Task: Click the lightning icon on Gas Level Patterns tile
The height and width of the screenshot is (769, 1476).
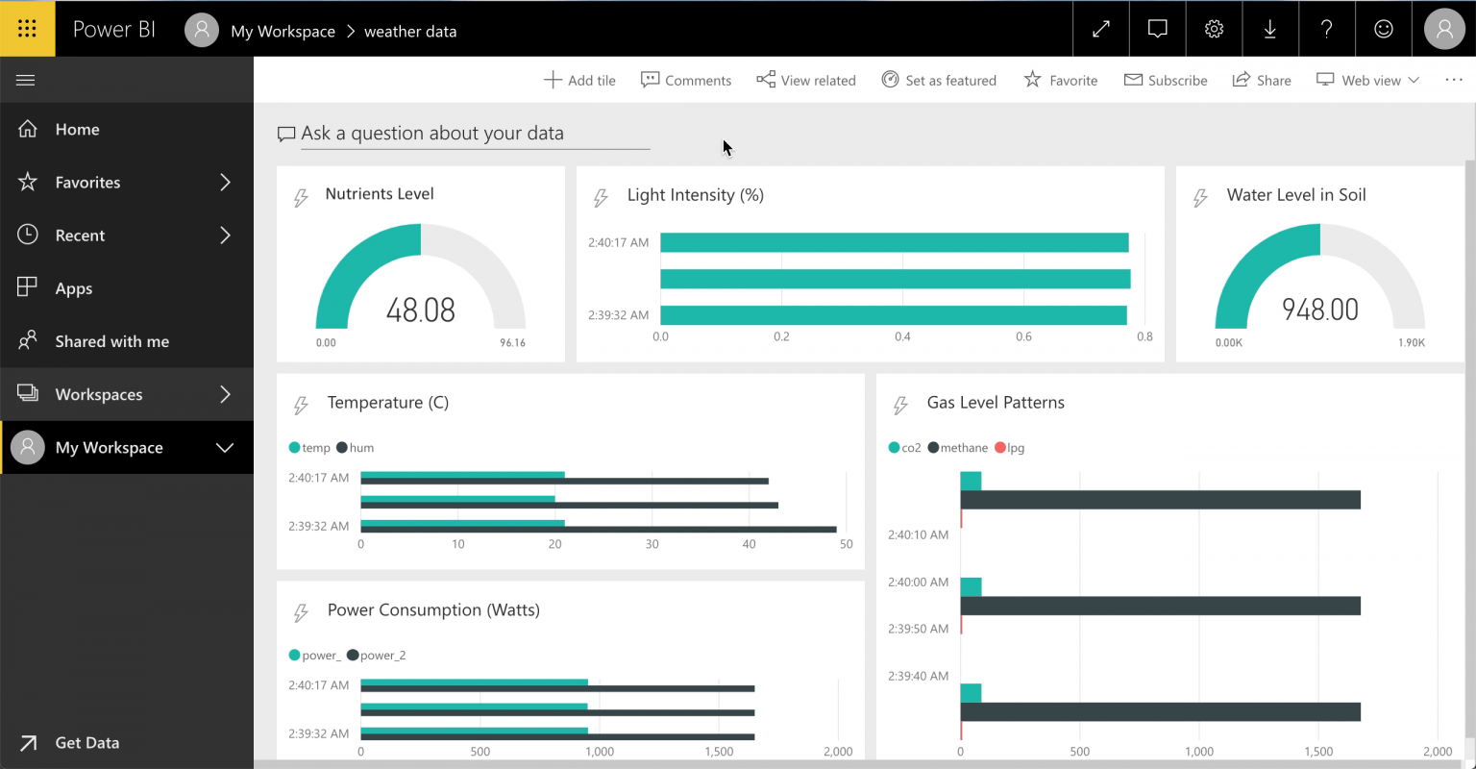Action: [x=900, y=406]
